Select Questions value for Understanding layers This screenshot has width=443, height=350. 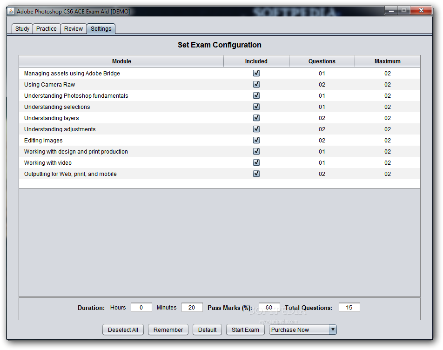(x=322, y=118)
